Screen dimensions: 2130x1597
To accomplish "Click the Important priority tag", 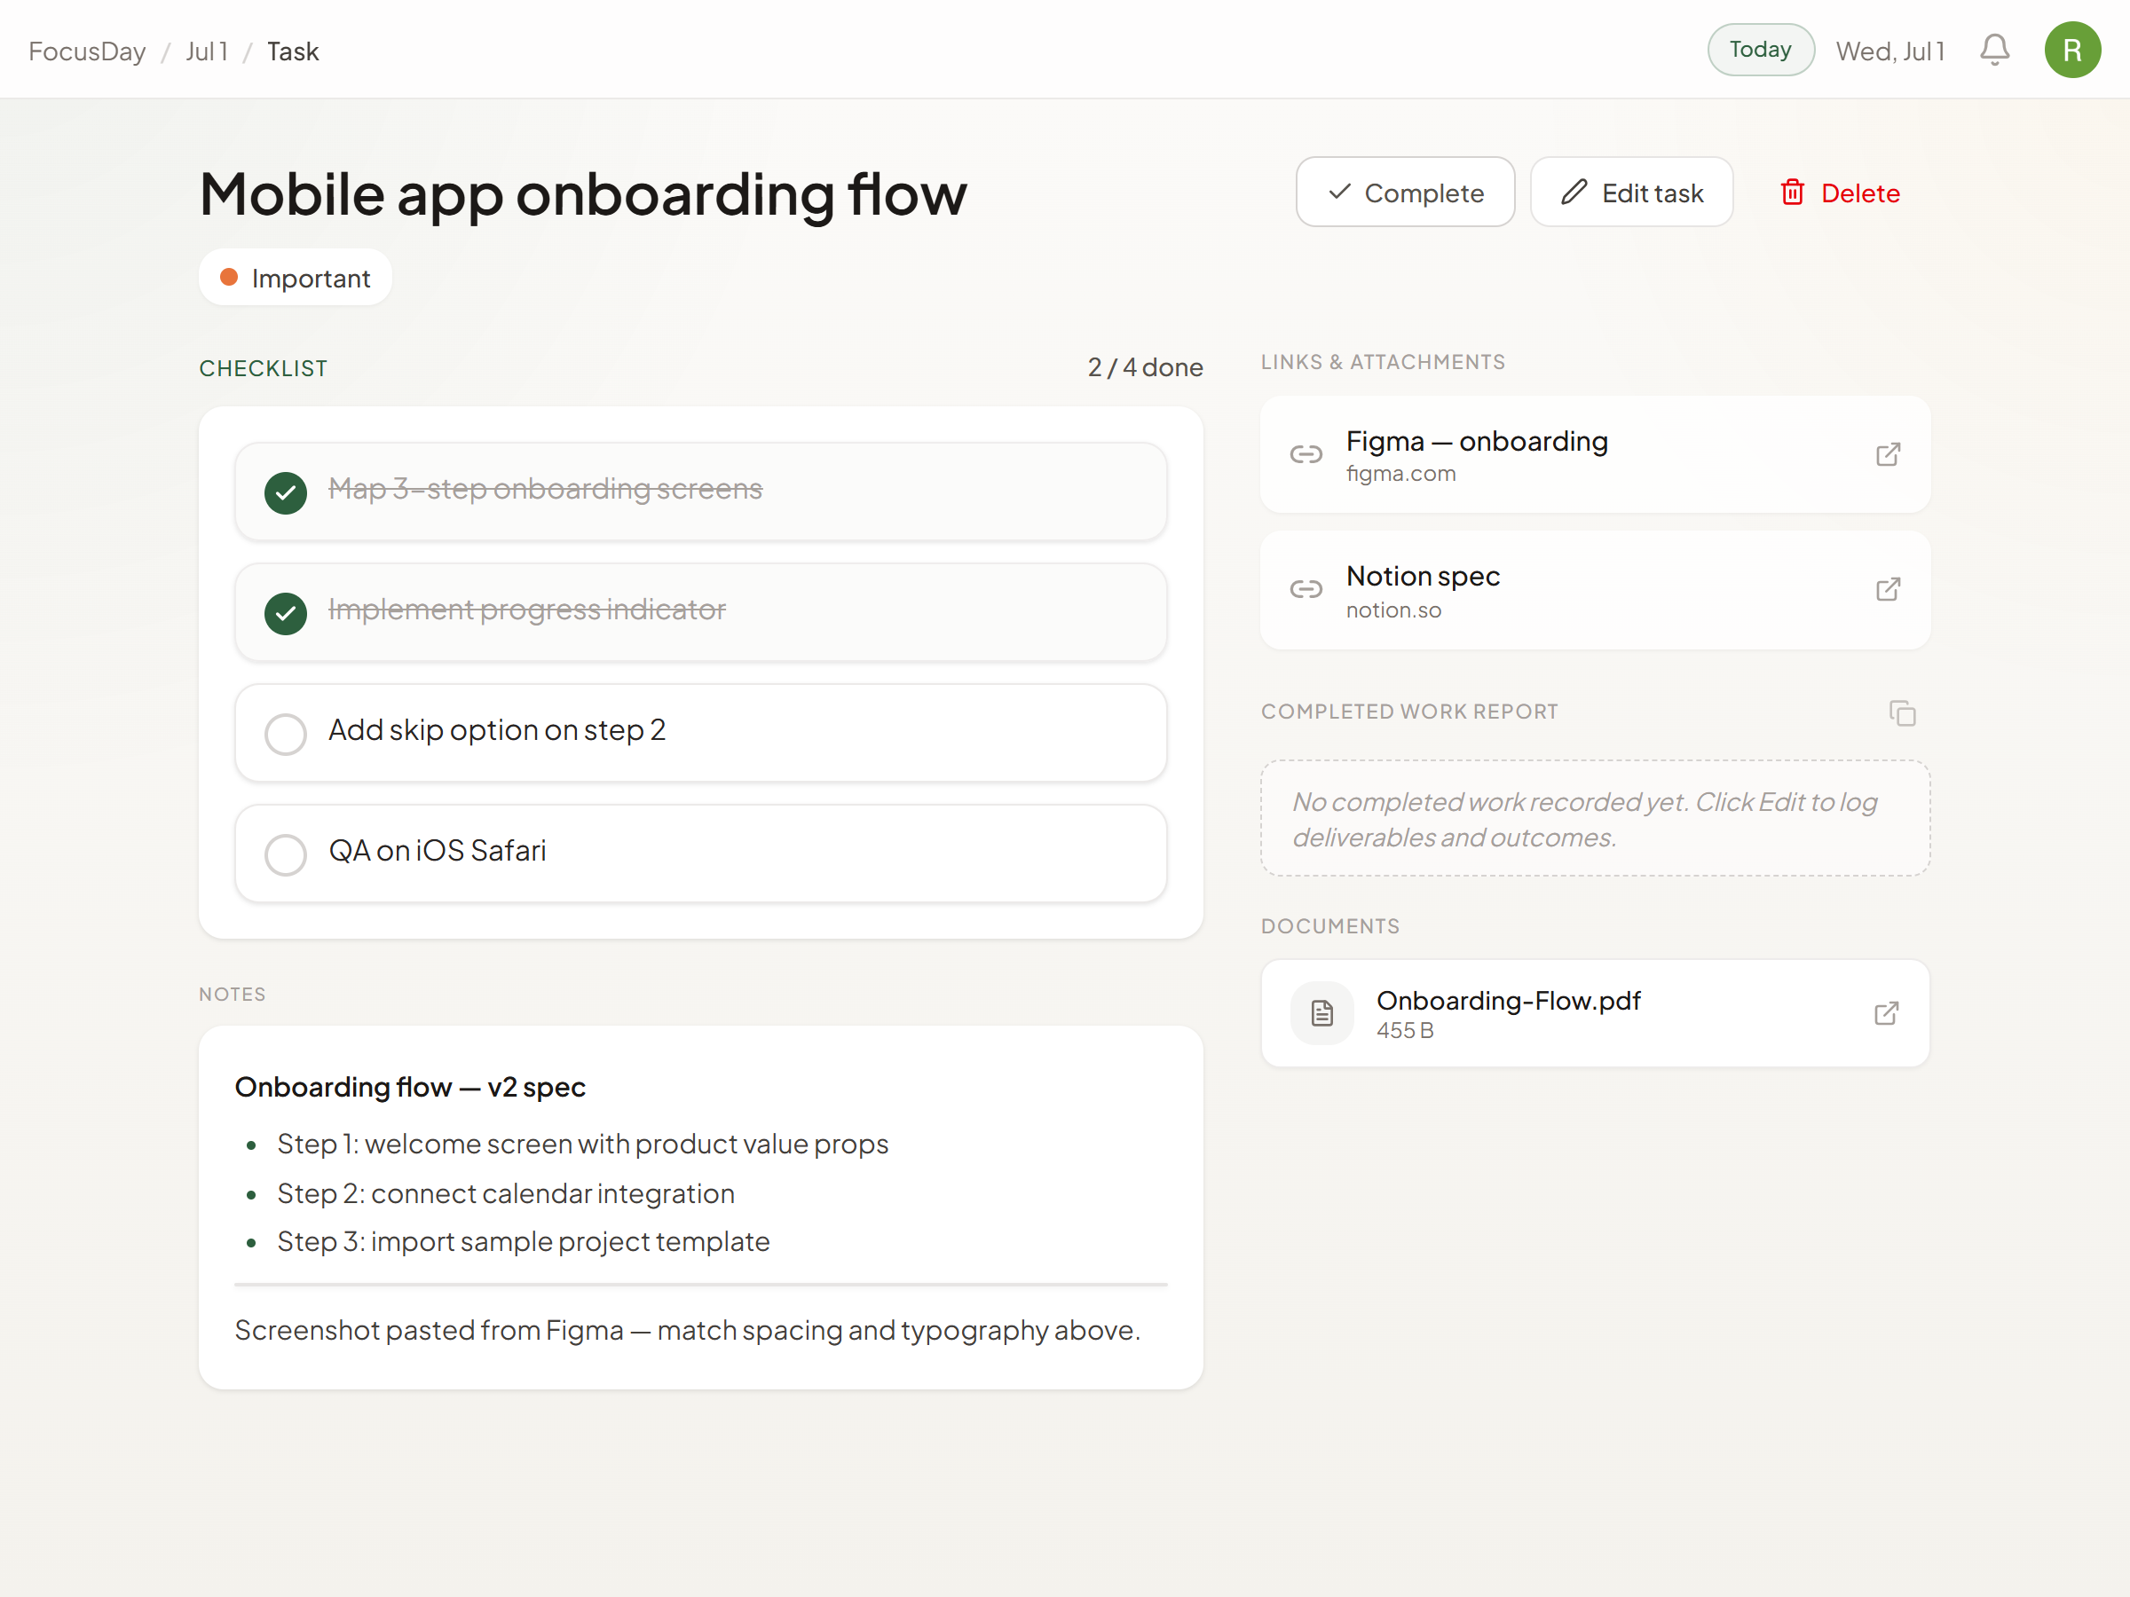I will [296, 279].
